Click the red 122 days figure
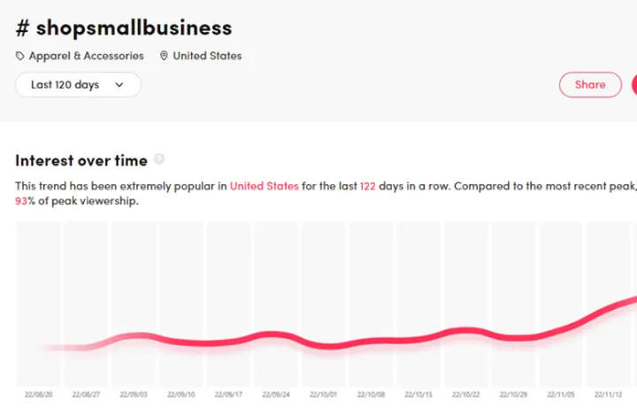 [x=369, y=186]
